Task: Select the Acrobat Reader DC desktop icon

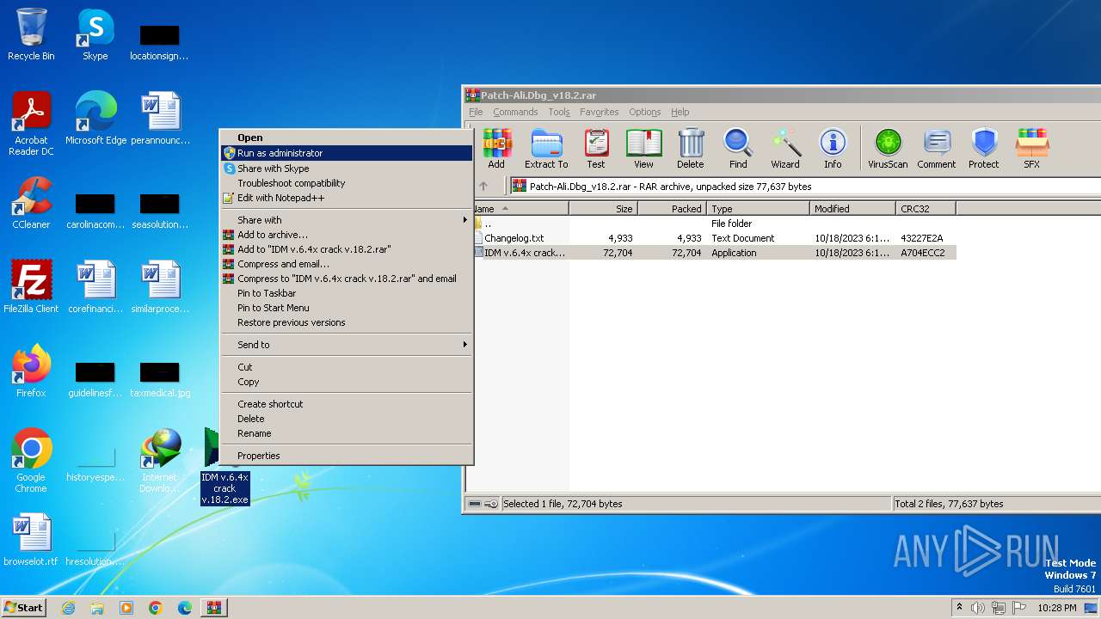Action: point(31,124)
